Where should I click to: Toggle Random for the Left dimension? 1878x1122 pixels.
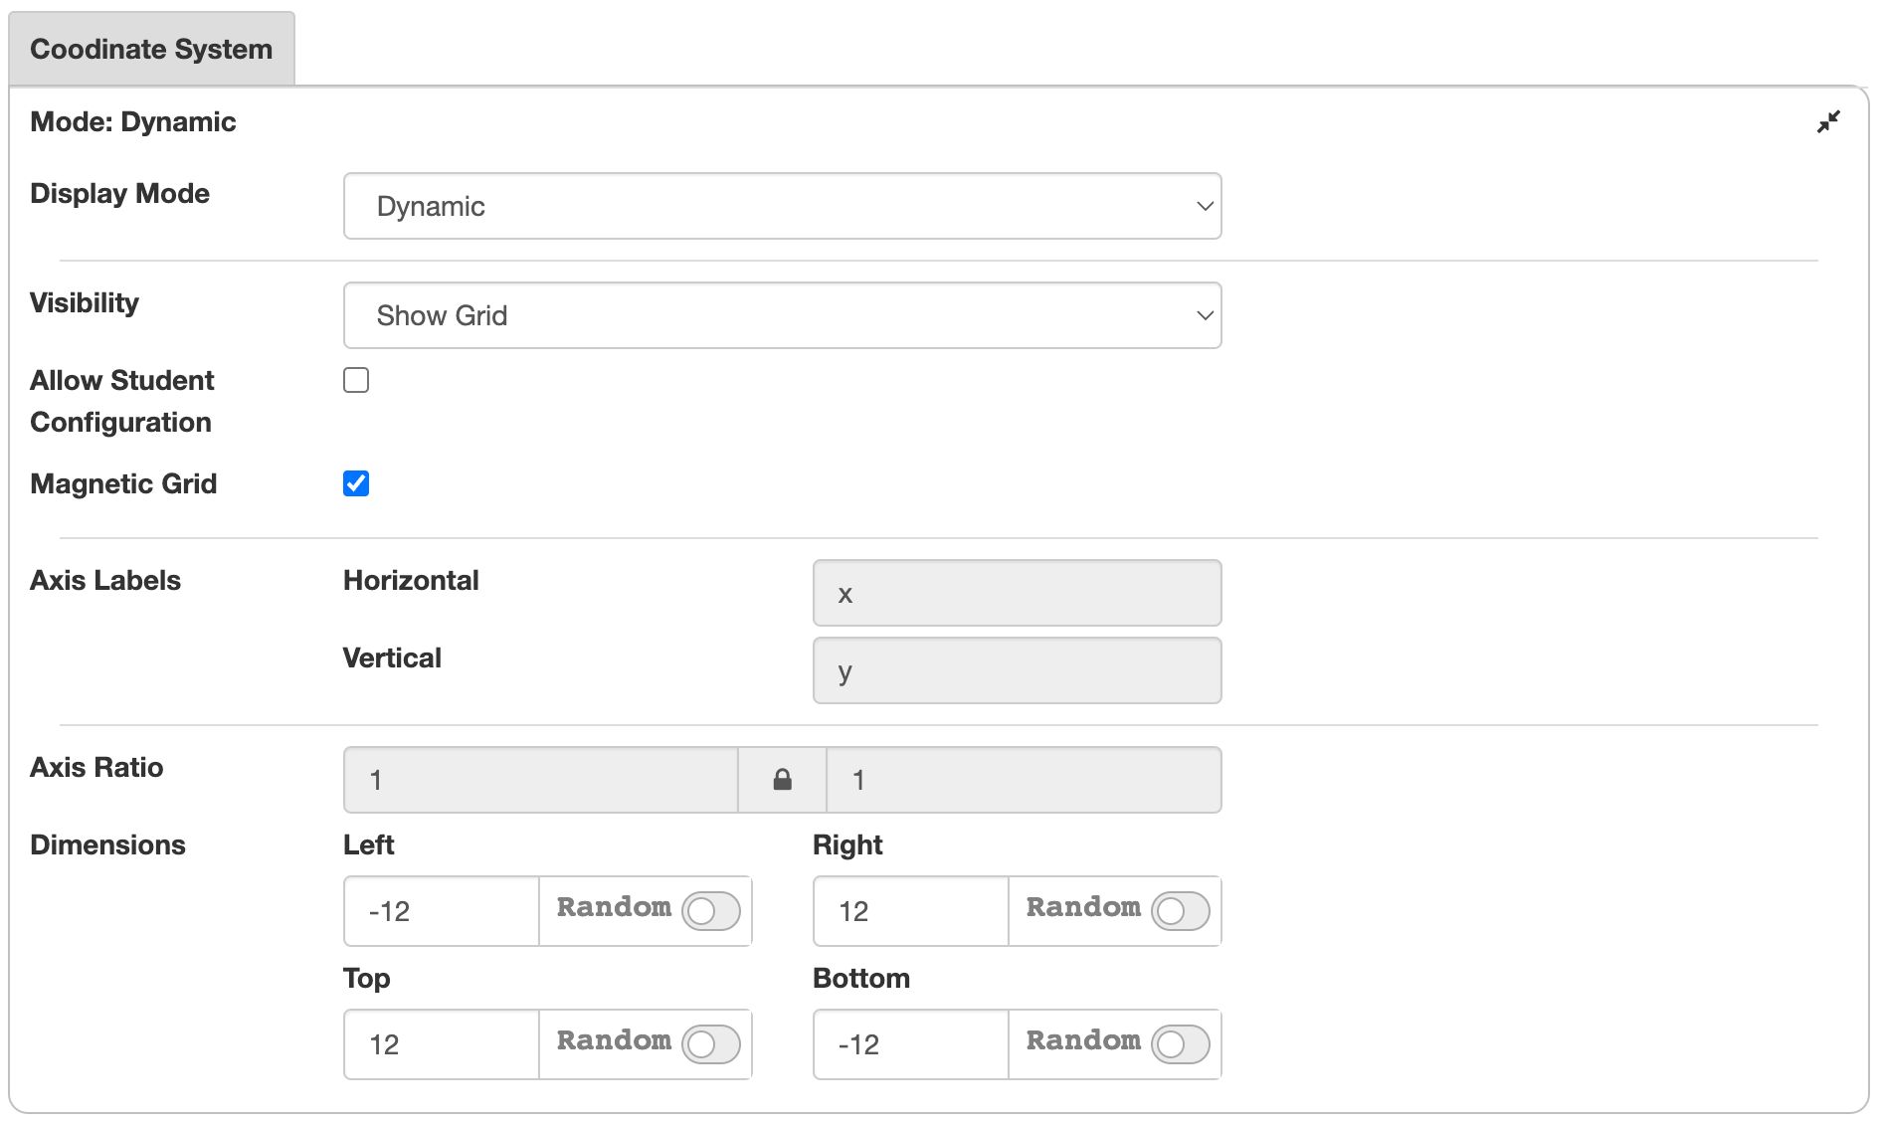pyautogui.click(x=708, y=910)
